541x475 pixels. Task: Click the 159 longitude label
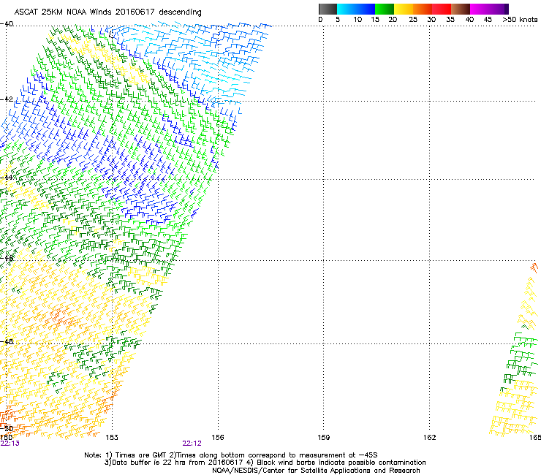coord(324,438)
